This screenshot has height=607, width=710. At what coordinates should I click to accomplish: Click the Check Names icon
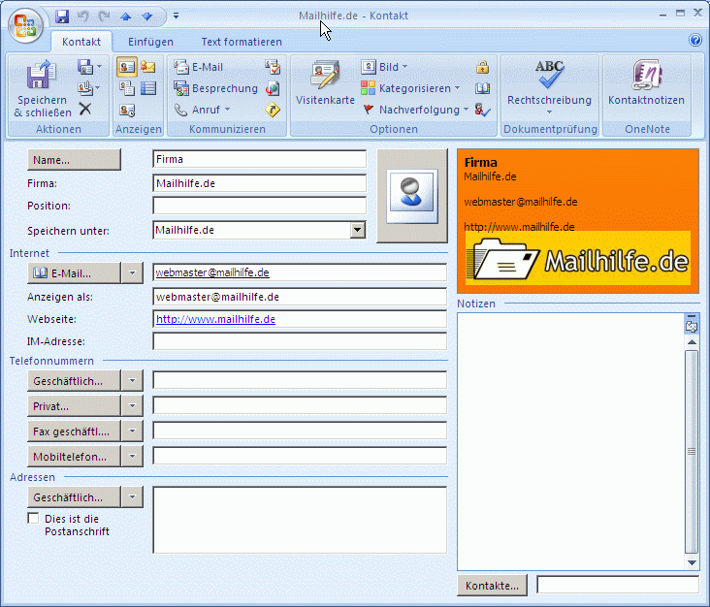pos(483,110)
